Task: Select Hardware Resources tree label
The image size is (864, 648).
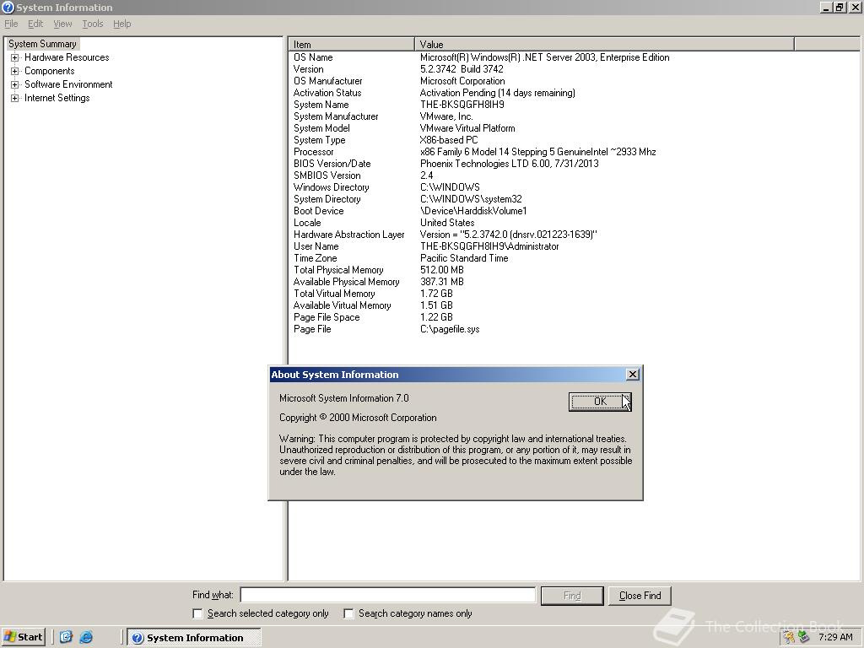Action: (x=67, y=57)
